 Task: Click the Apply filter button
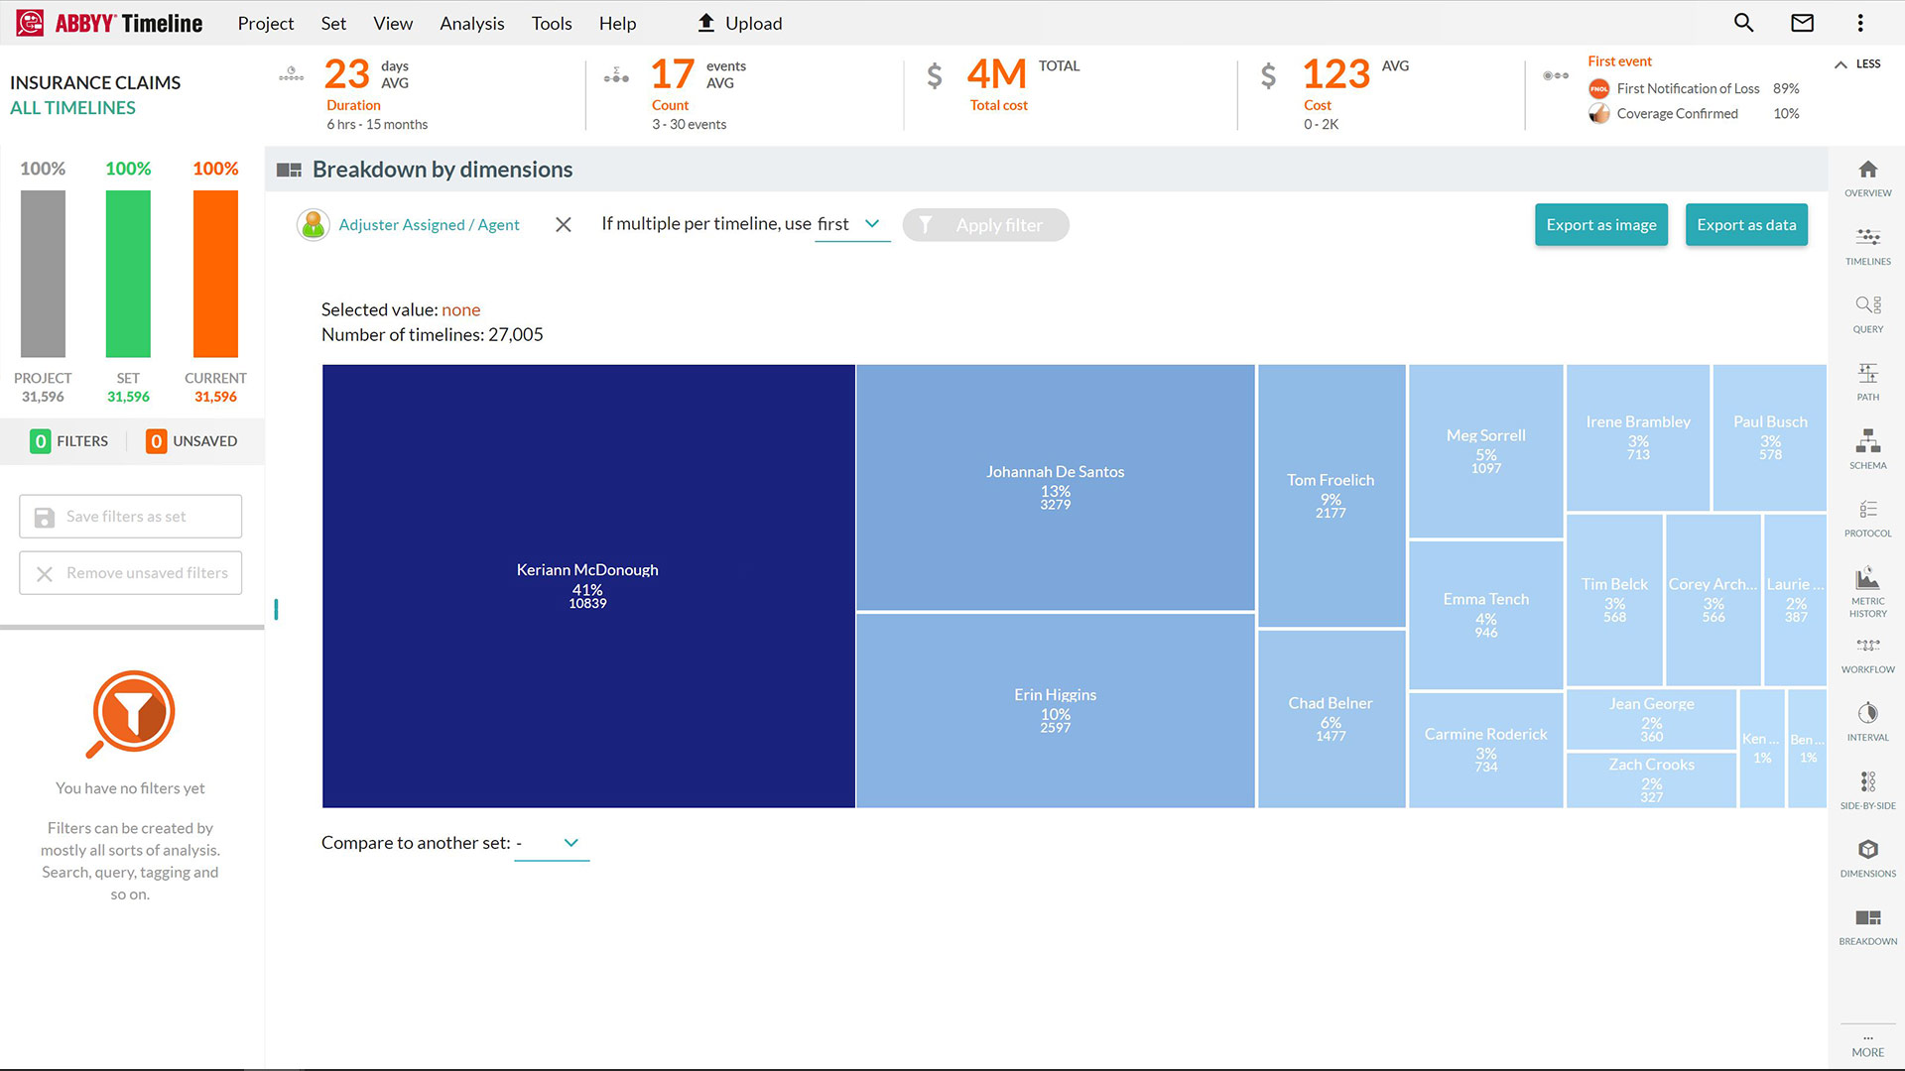click(985, 225)
